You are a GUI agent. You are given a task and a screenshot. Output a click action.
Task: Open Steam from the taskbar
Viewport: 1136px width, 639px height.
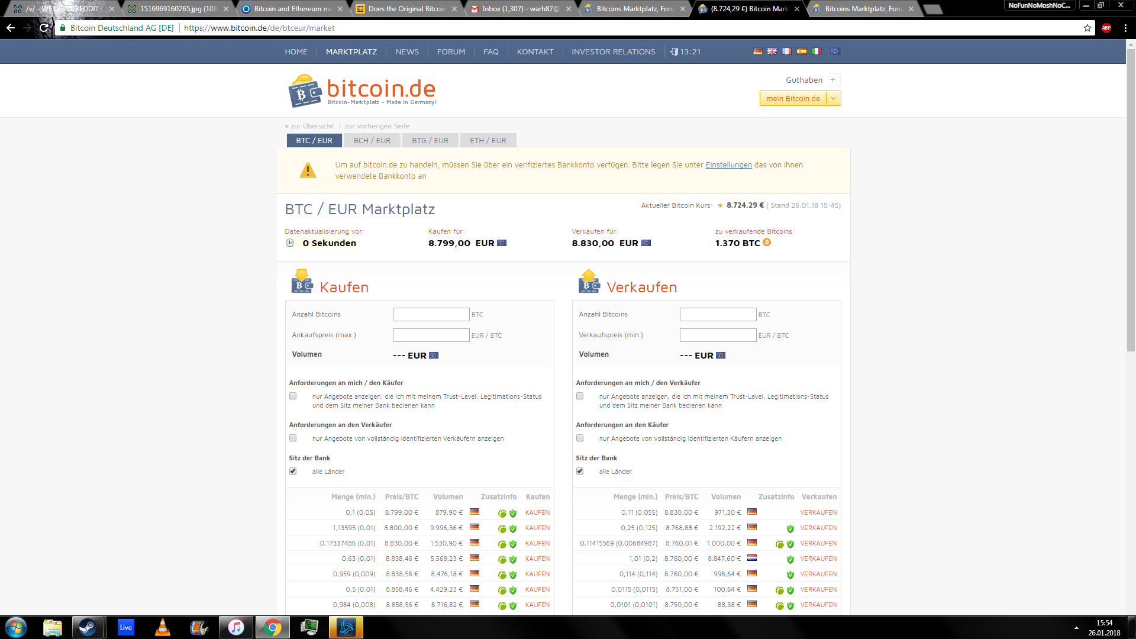tap(88, 627)
